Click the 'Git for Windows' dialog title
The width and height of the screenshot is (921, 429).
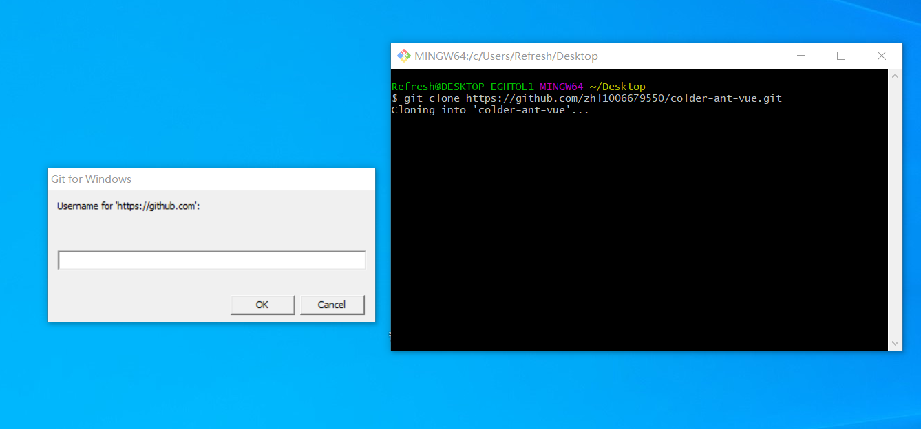click(x=91, y=179)
